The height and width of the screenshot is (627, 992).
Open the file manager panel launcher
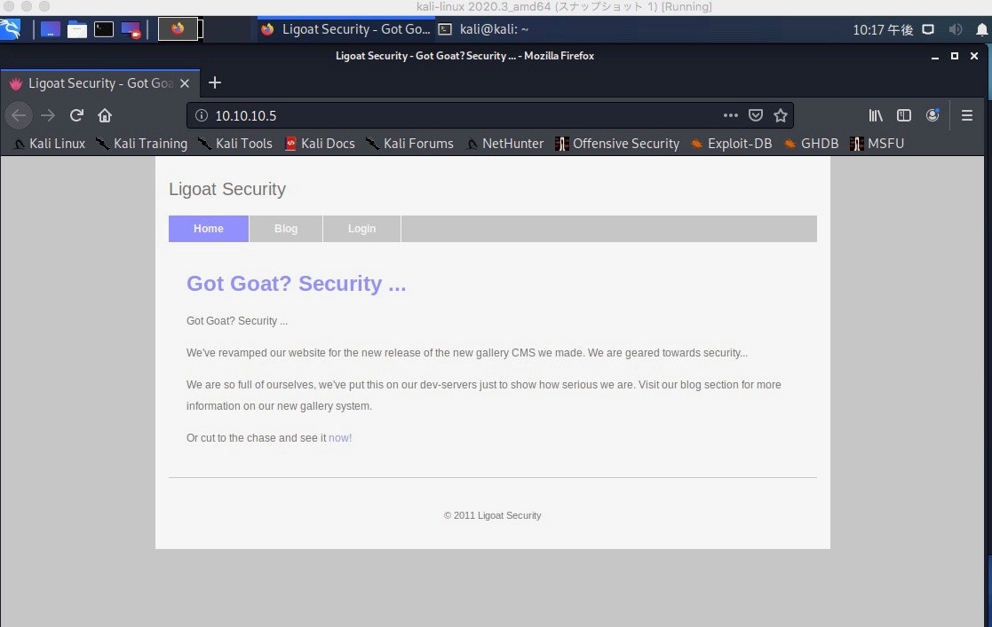pos(77,29)
